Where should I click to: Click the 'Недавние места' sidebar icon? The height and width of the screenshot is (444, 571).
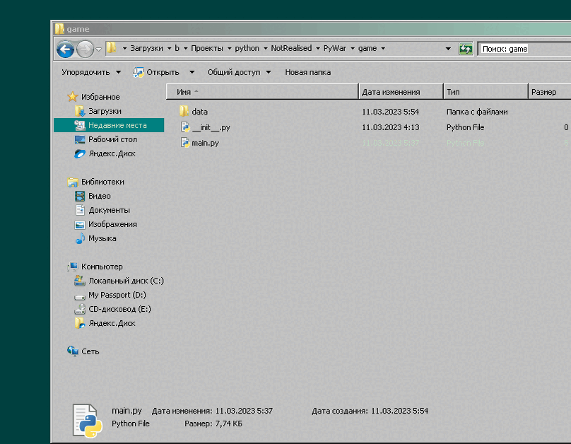(80, 125)
